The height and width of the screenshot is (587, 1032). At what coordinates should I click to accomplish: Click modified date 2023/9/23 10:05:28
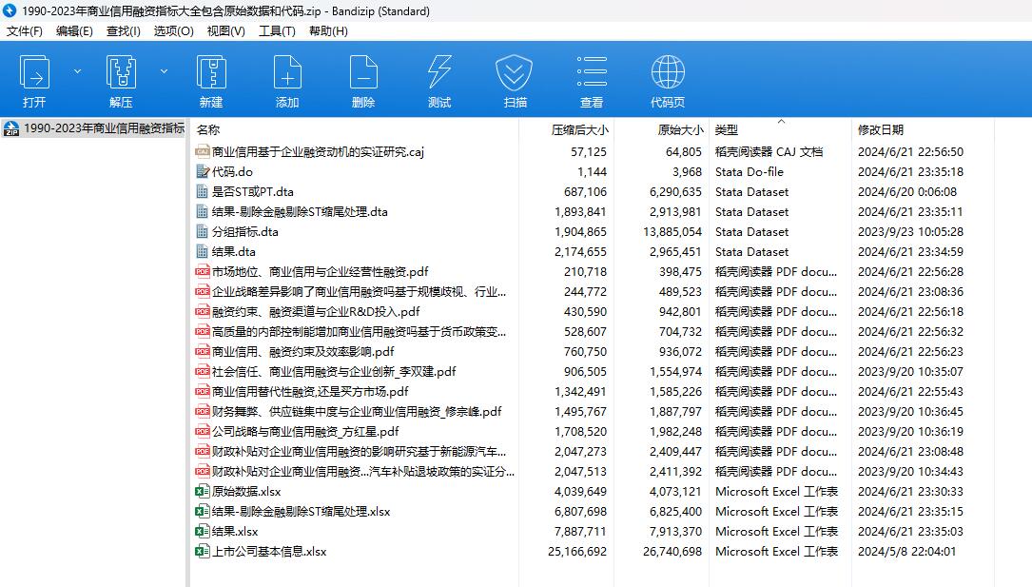(x=910, y=231)
